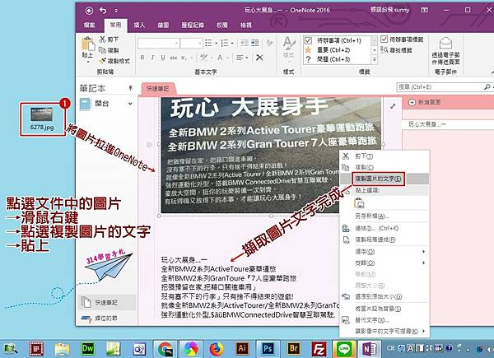
Task: Toggle Bold formatting
Action: coord(142,58)
